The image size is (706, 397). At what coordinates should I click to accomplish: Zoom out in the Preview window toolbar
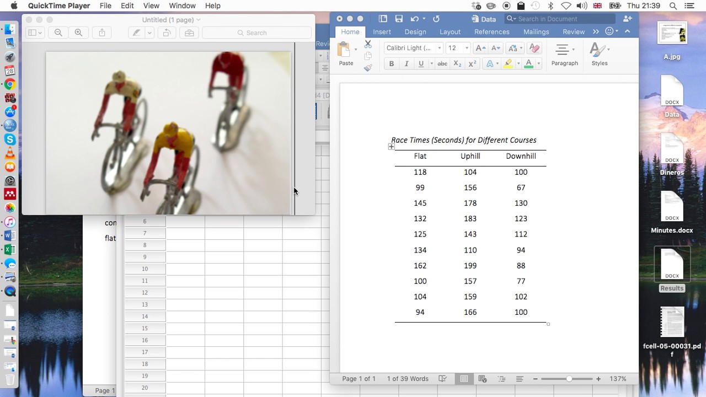click(58, 33)
